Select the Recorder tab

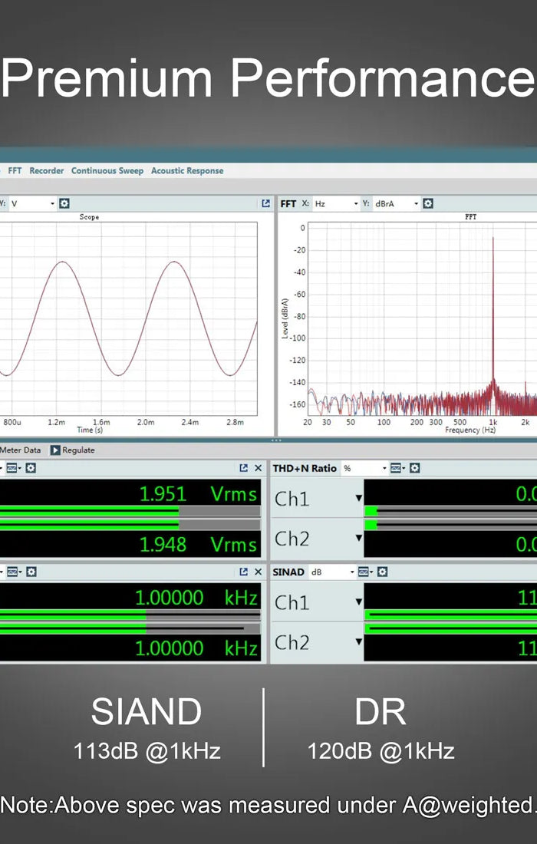point(46,170)
